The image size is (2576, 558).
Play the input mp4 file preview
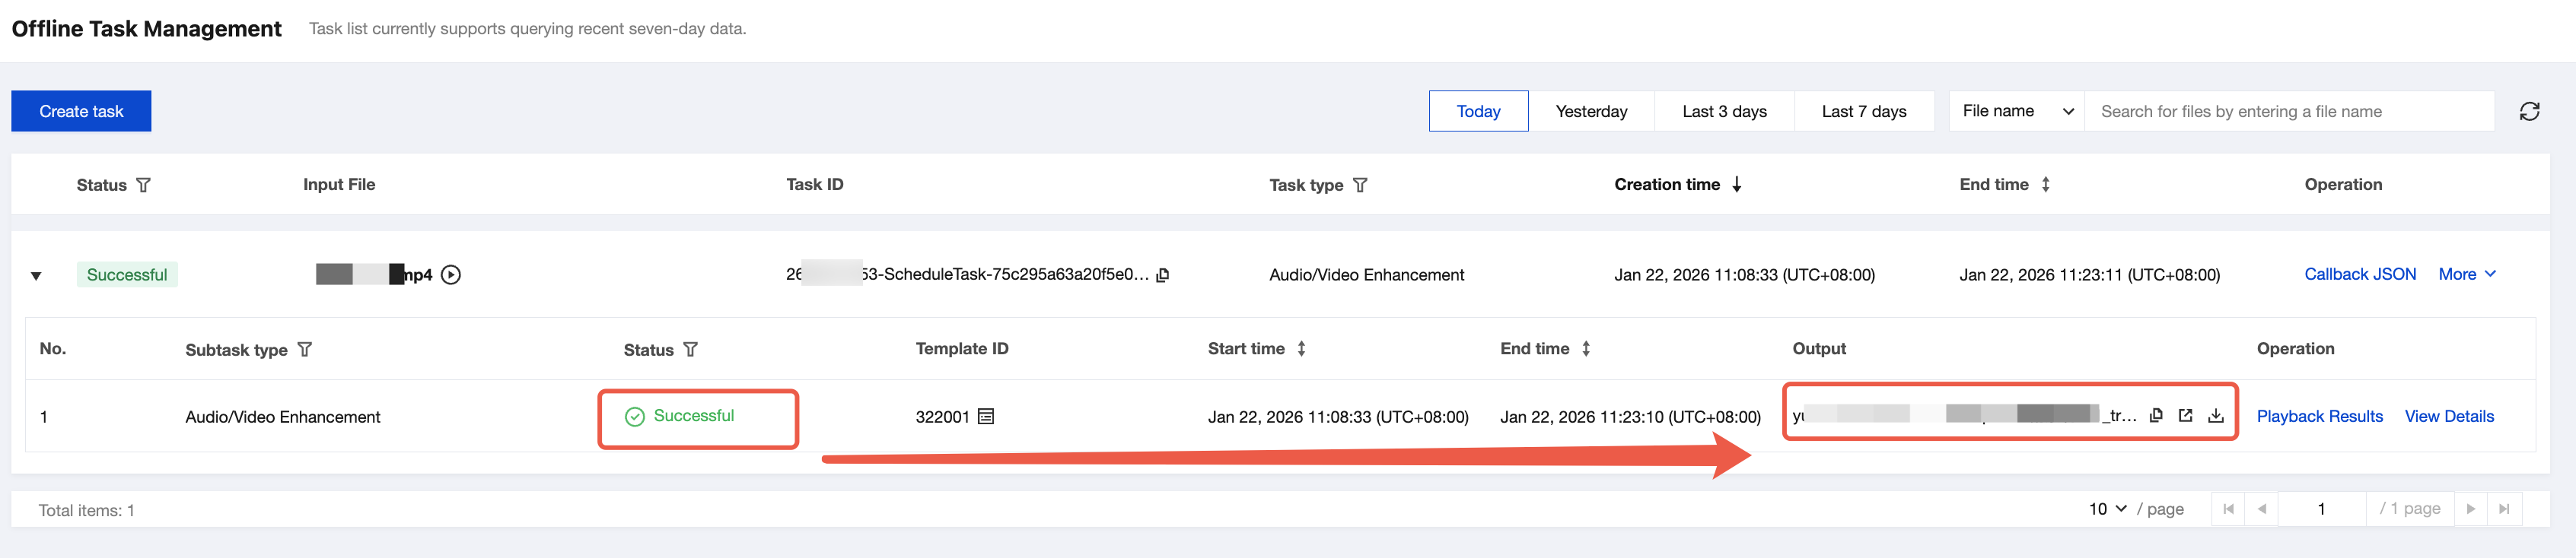451,274
